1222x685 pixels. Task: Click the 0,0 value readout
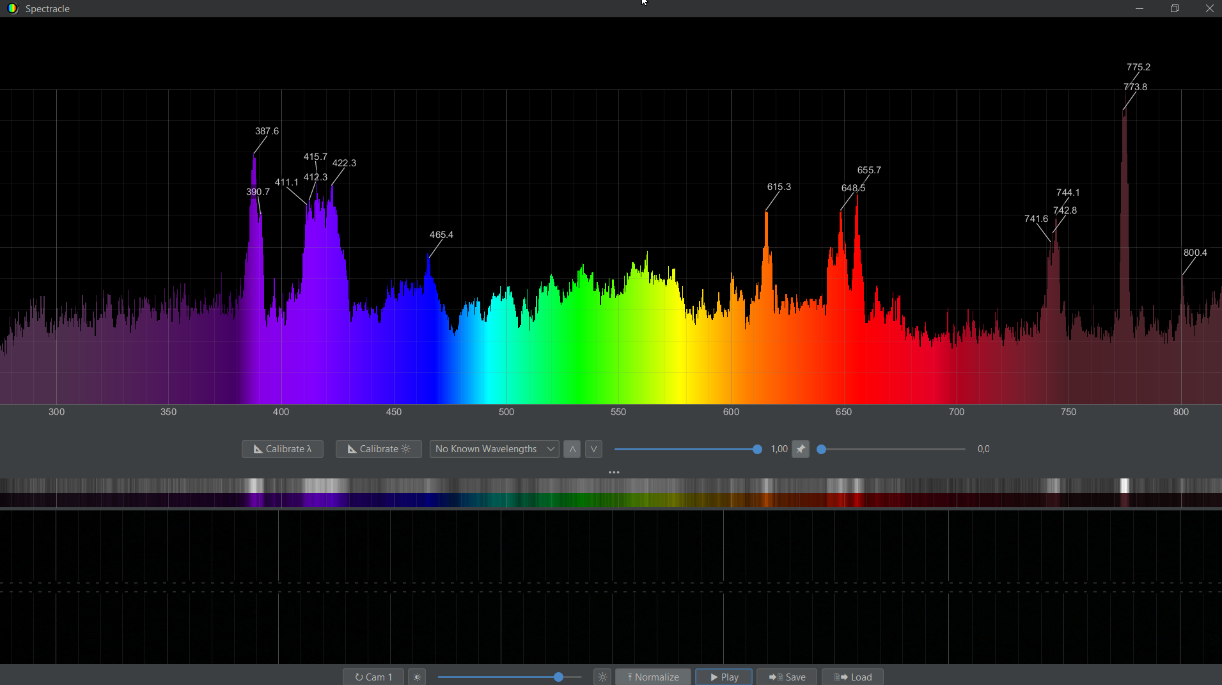click(x=983, y=449)
